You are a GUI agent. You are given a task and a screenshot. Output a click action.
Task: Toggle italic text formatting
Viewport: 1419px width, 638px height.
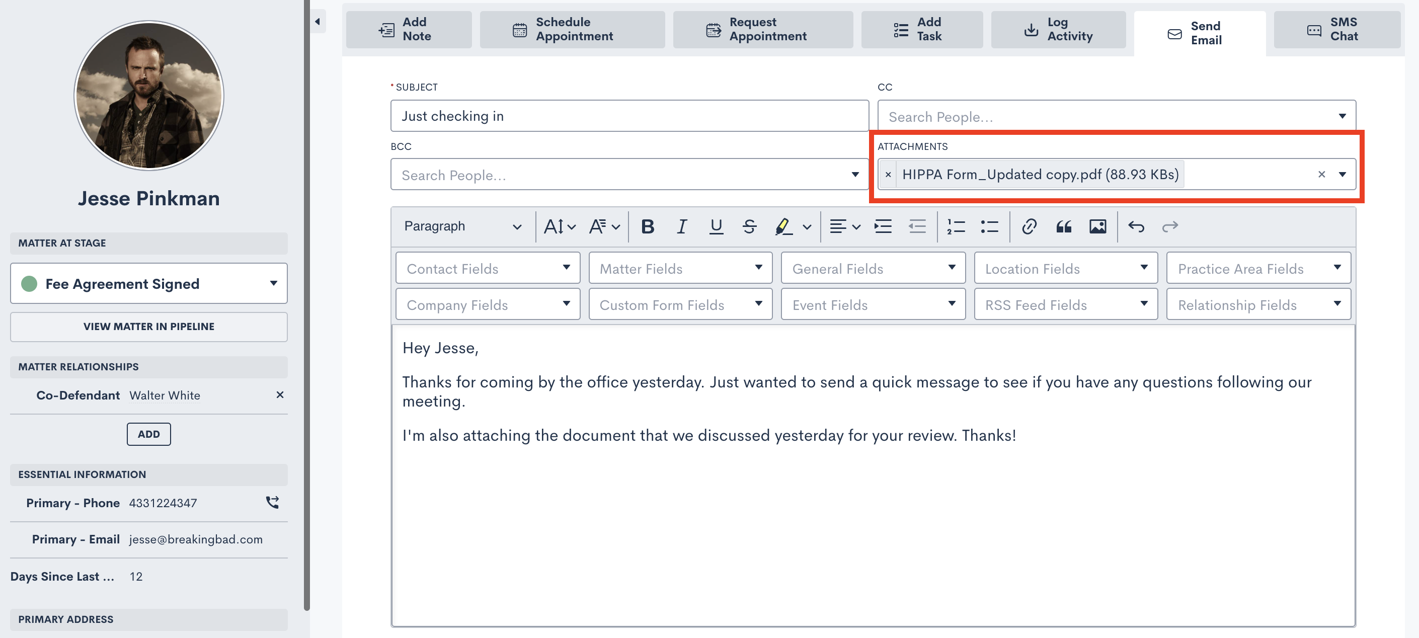click(681, 226)
